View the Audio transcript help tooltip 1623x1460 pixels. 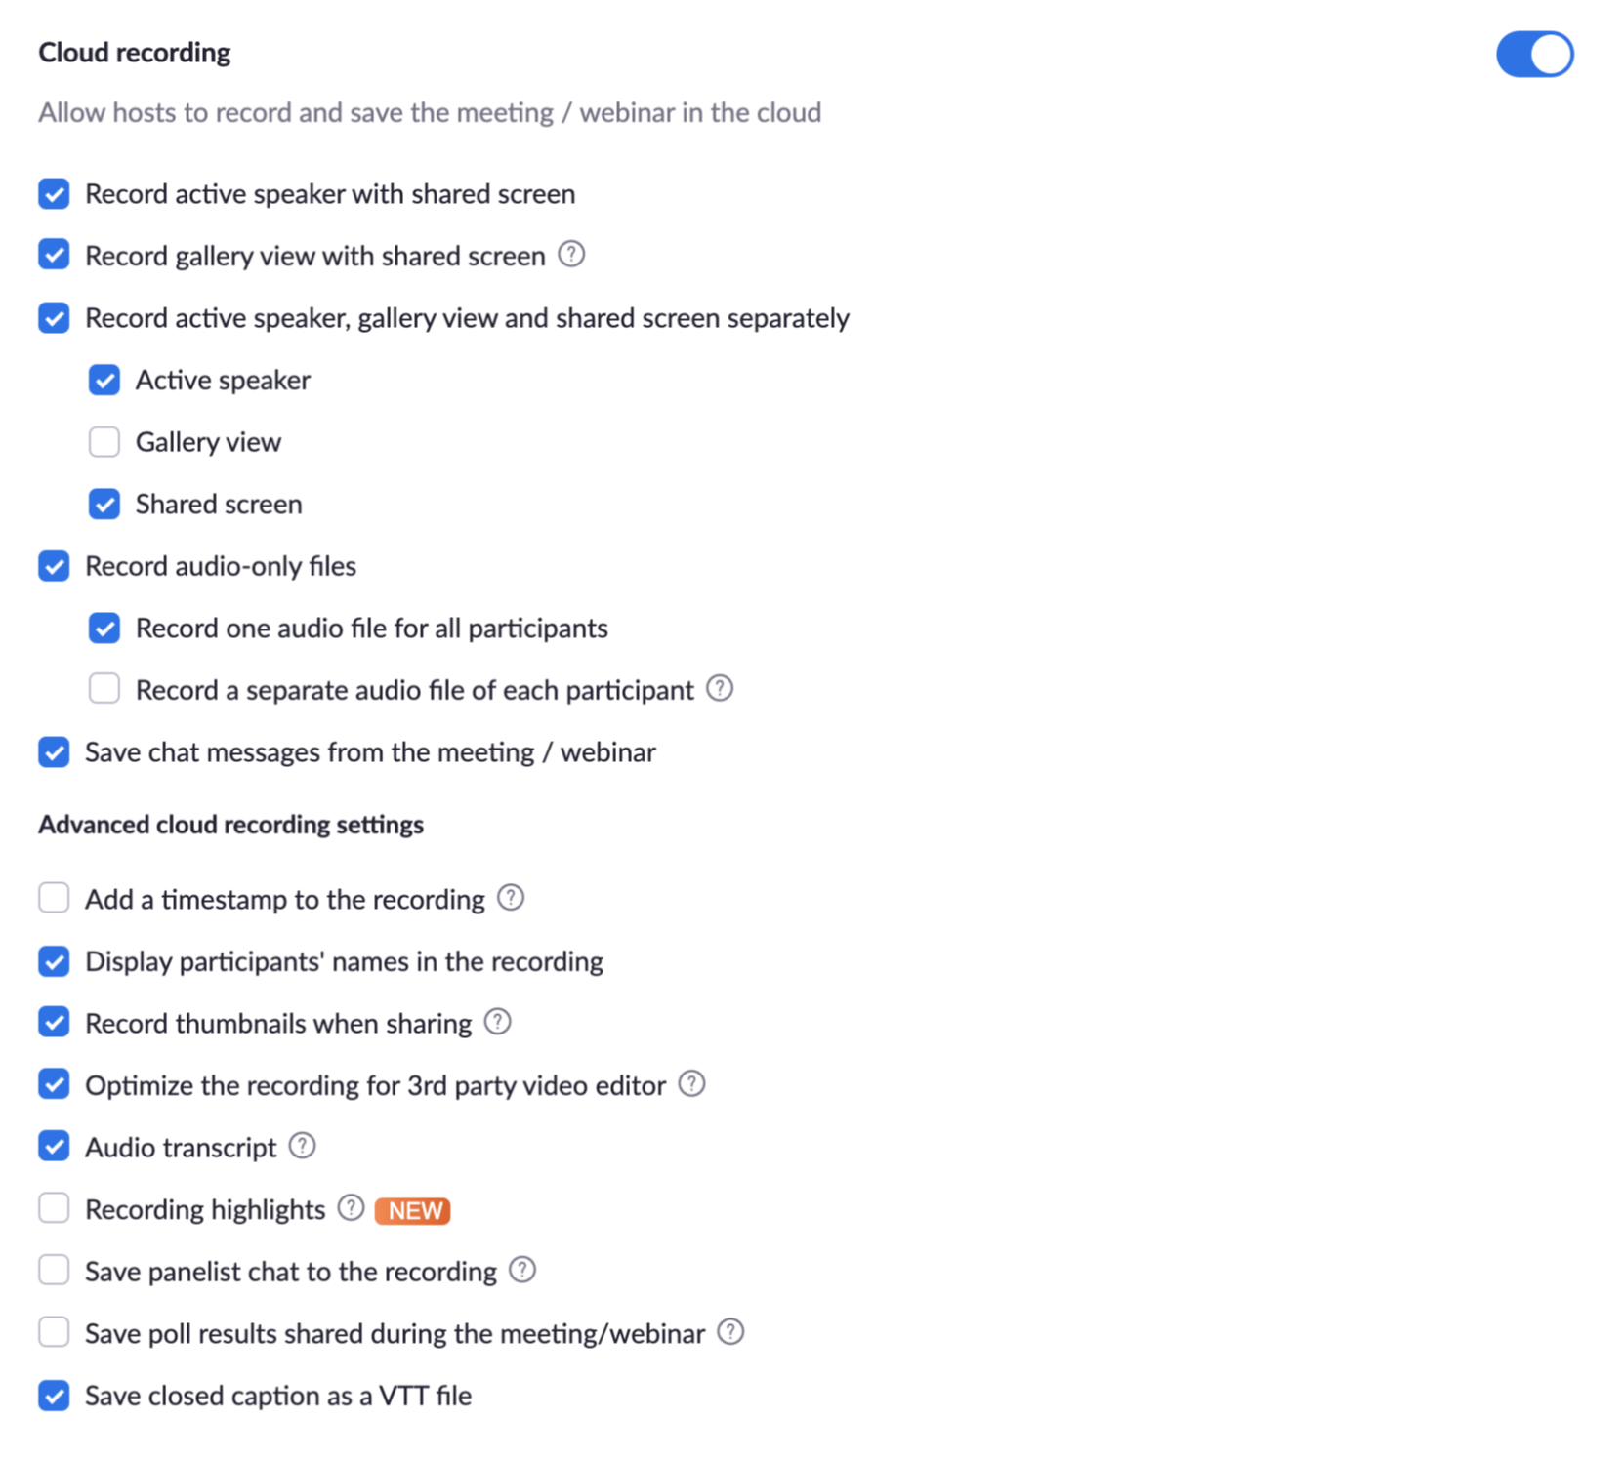(302, 1146)
